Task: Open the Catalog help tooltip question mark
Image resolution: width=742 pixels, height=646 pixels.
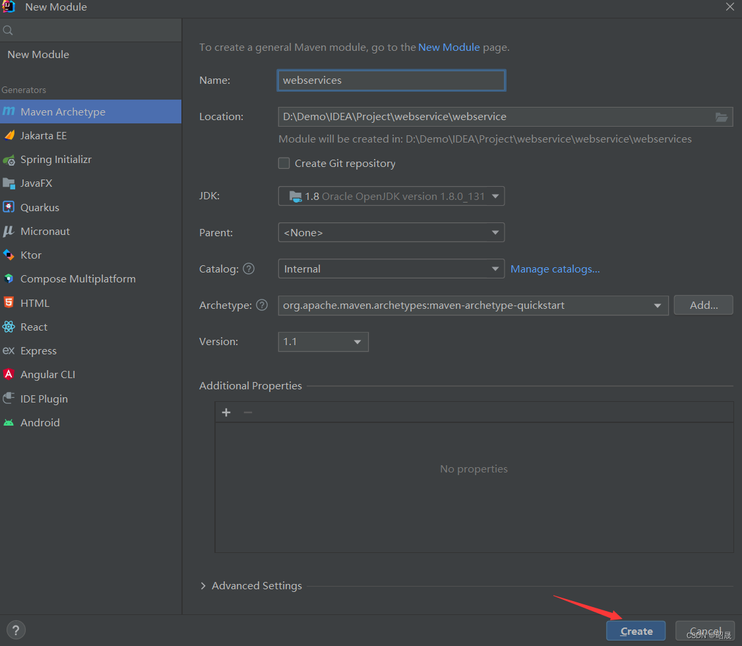Action: point(249,269)
